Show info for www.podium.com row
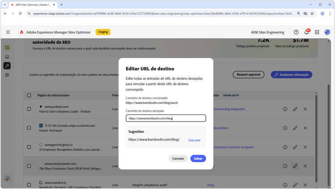The height and width of the screenshot is (189, 335). 285,109
